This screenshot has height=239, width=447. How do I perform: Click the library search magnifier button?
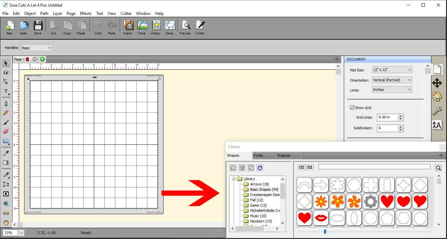438,168
